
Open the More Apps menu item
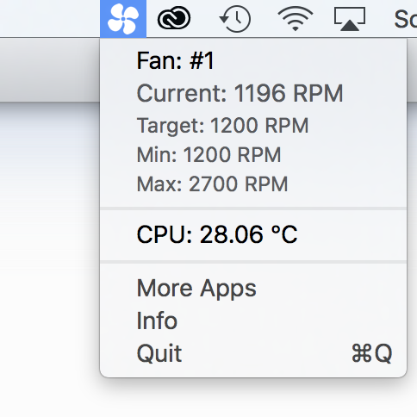coord(253,288)
